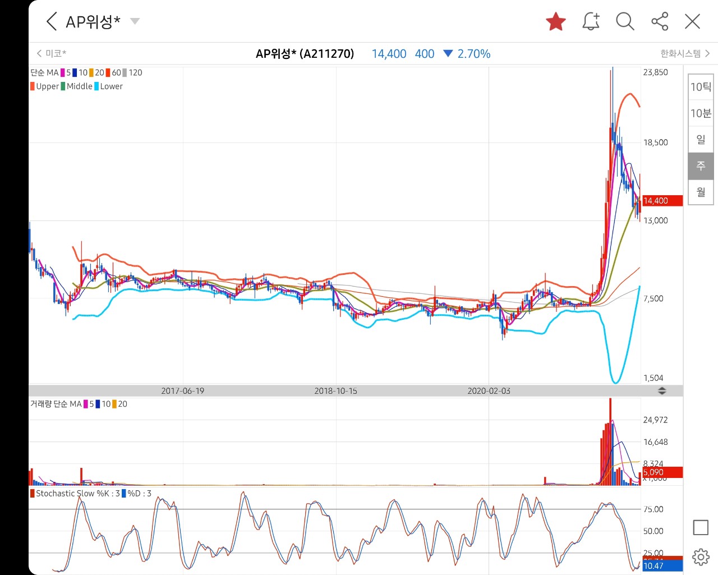Click the Middle band legend
This screenshot has width=718, height=575.
76,86
